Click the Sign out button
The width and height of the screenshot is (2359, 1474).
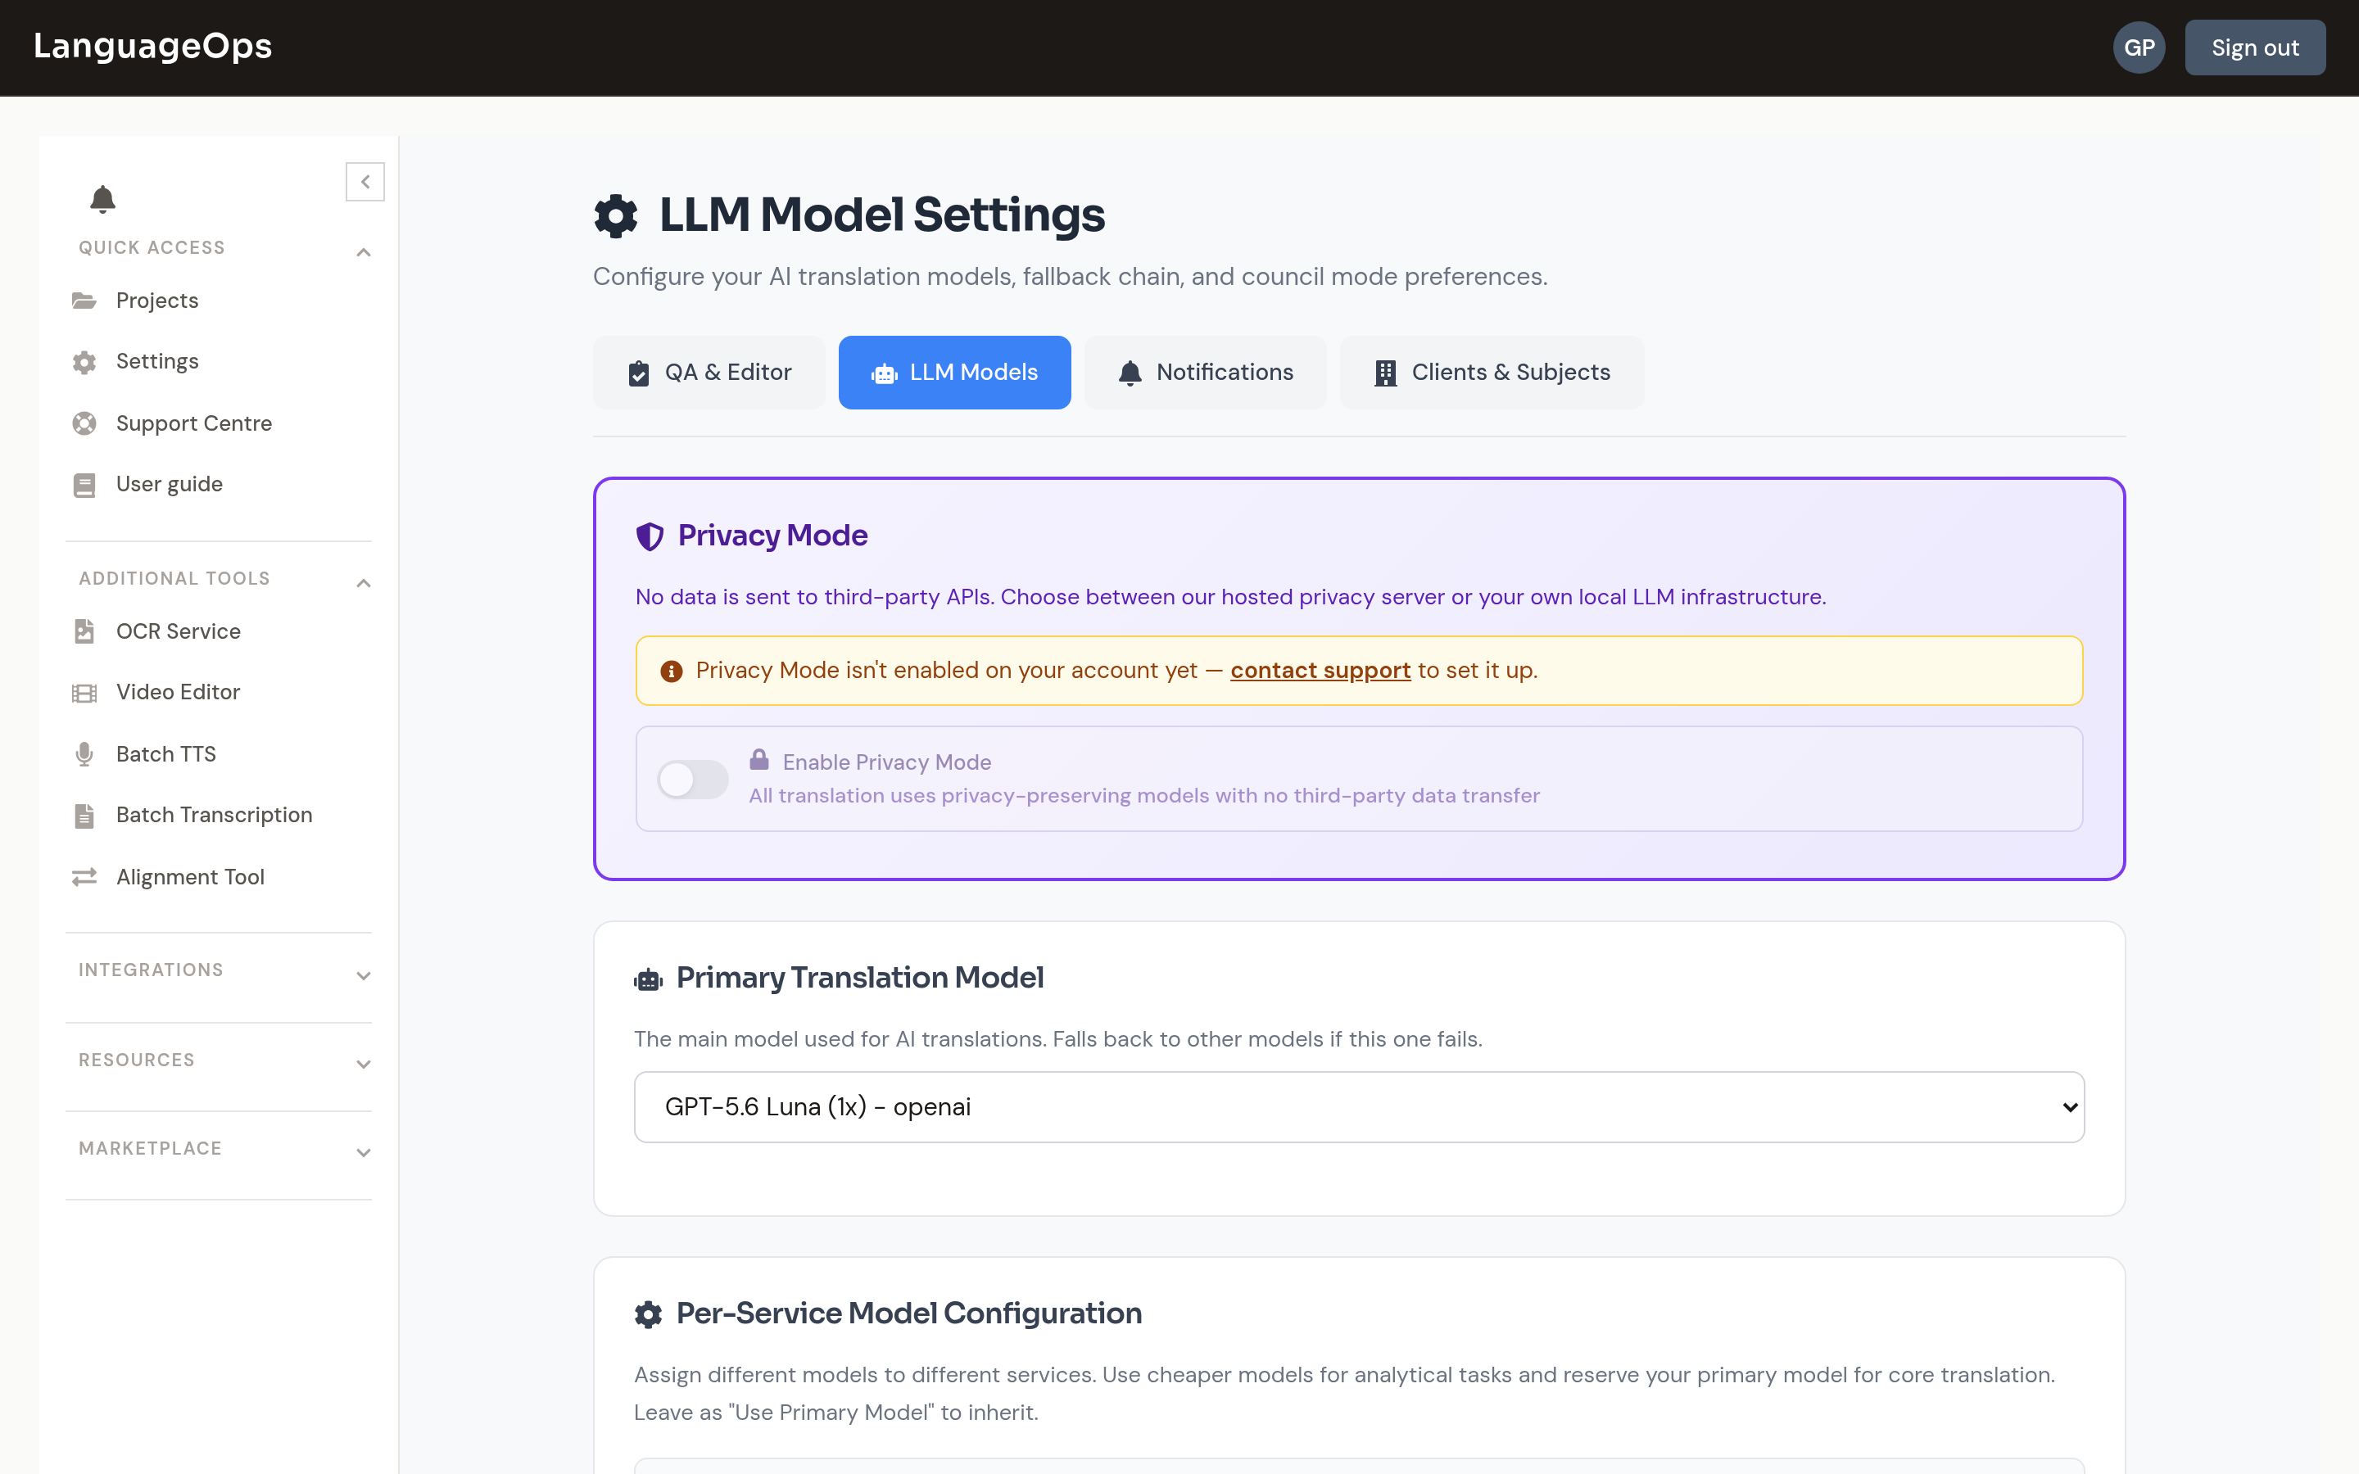[2255, 47]
